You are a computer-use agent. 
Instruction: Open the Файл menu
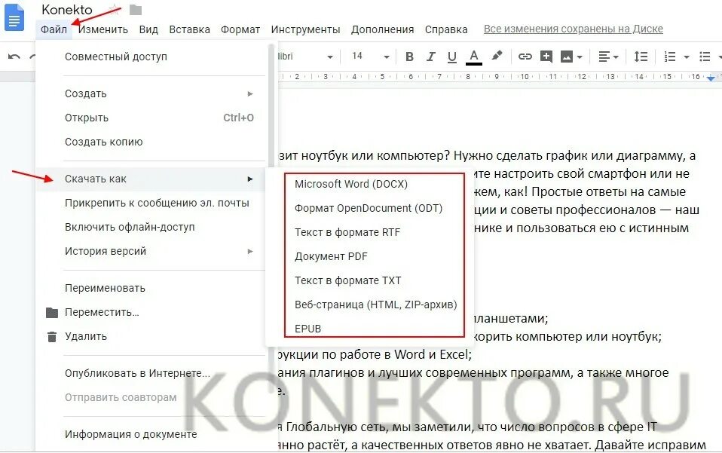(x=54, y=29)
